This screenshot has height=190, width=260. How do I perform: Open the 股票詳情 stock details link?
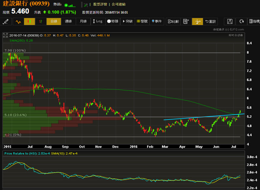(x=100, y=4)
